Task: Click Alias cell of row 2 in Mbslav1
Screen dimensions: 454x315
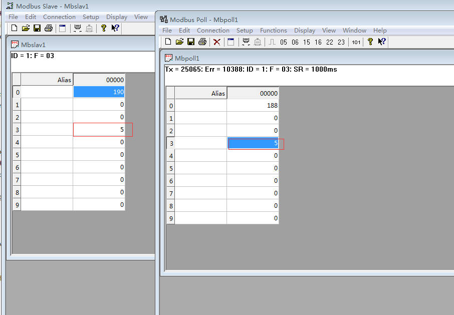Action: (x=47, y=117)
